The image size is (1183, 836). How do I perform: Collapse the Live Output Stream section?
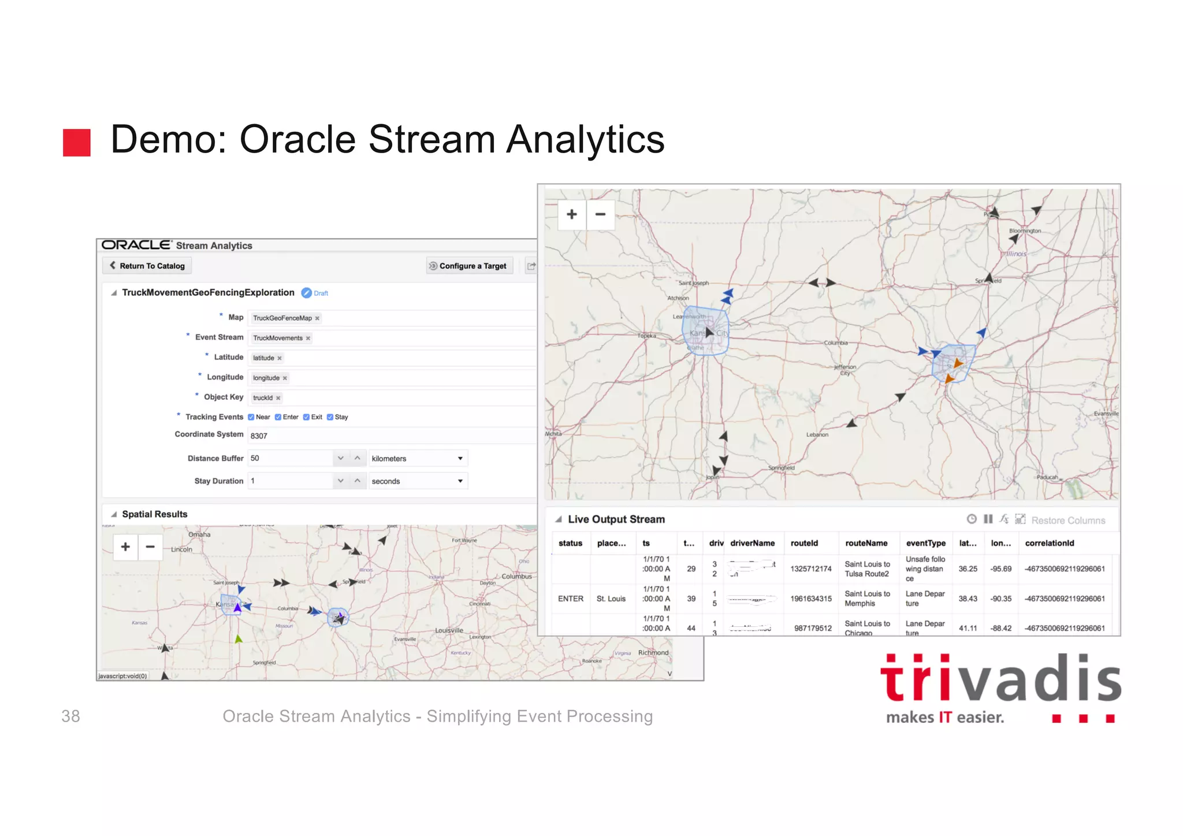click(559, 519)
